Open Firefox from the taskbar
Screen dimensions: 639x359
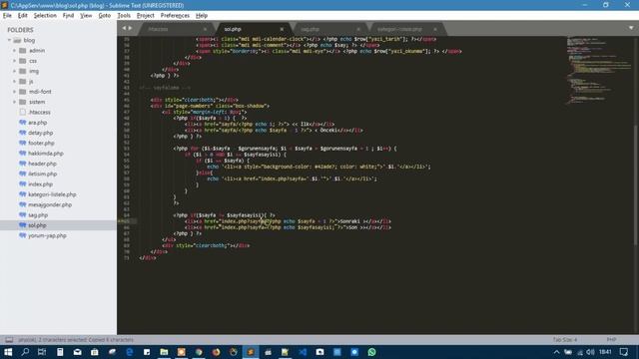tap(216, 352)
